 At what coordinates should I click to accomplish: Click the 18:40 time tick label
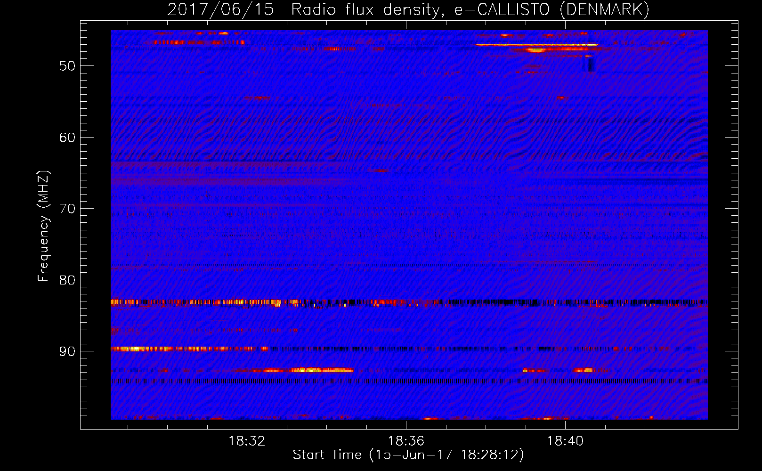coord(565,441)
